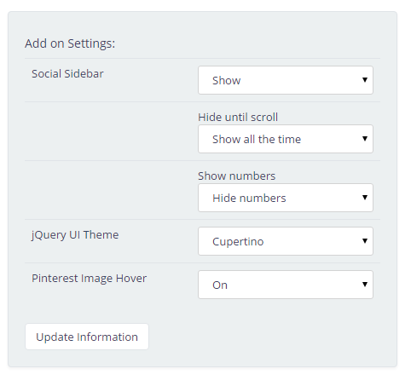The width and height of the screenshot is (411, 386).
Task: Open the Social Sidebar dropdown showing Show
Action: click(286, 80)
